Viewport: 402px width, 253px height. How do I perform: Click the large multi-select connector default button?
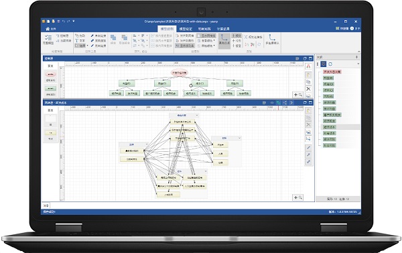[x=272, y=39]
